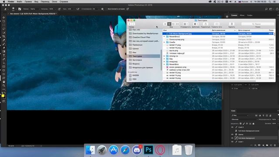Open the Файл menu

pos(19,2)
